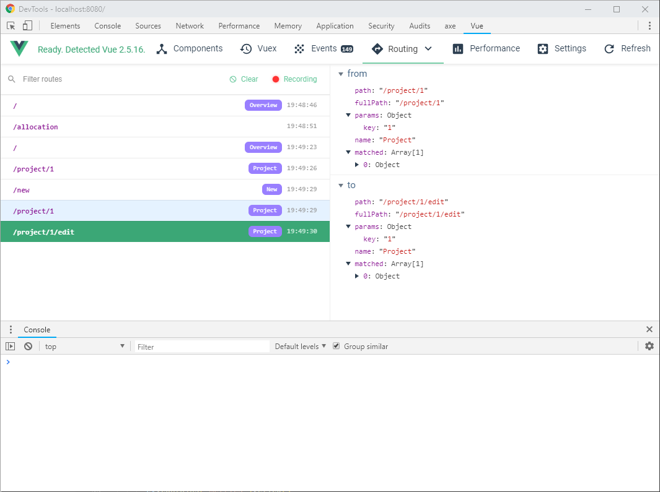Open the Components panel
This screenshot has width=660, height=492.
coord(190,48)
